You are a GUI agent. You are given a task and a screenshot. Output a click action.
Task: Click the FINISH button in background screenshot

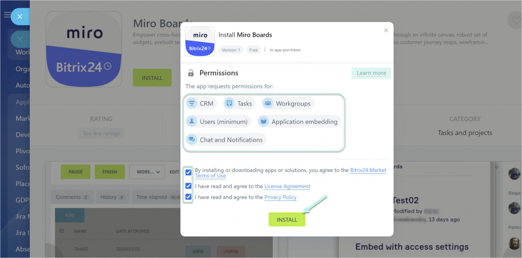[x=110, y=172]
